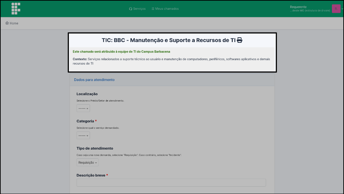Click the Dados para atendimento section header
344x194 pixels.
click(x=94, y=80)
